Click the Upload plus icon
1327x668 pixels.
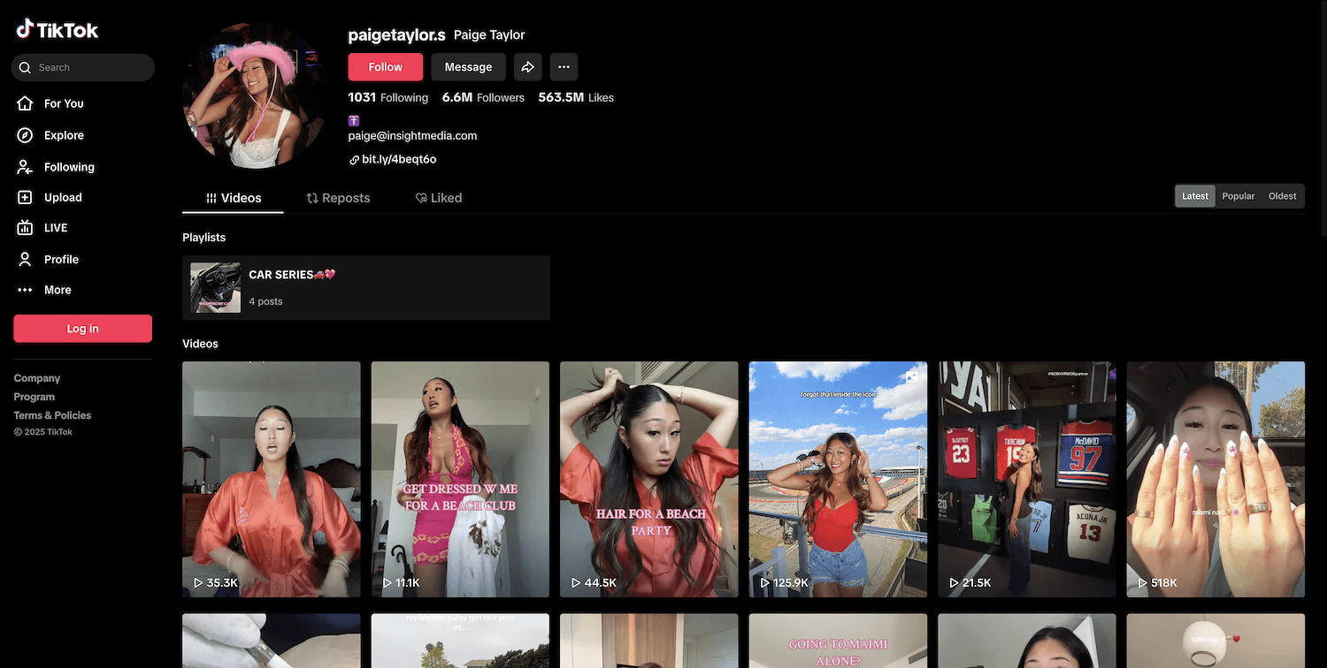26,198
